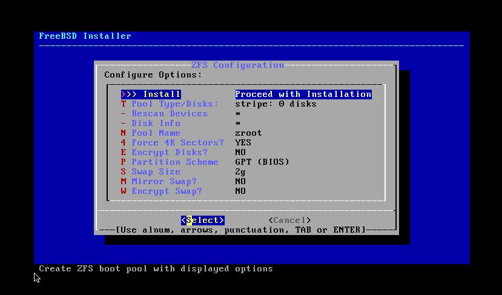Click the red 'P' hotkey letter
The height and width of the screenshot is (295, 502).
[124, 162]
